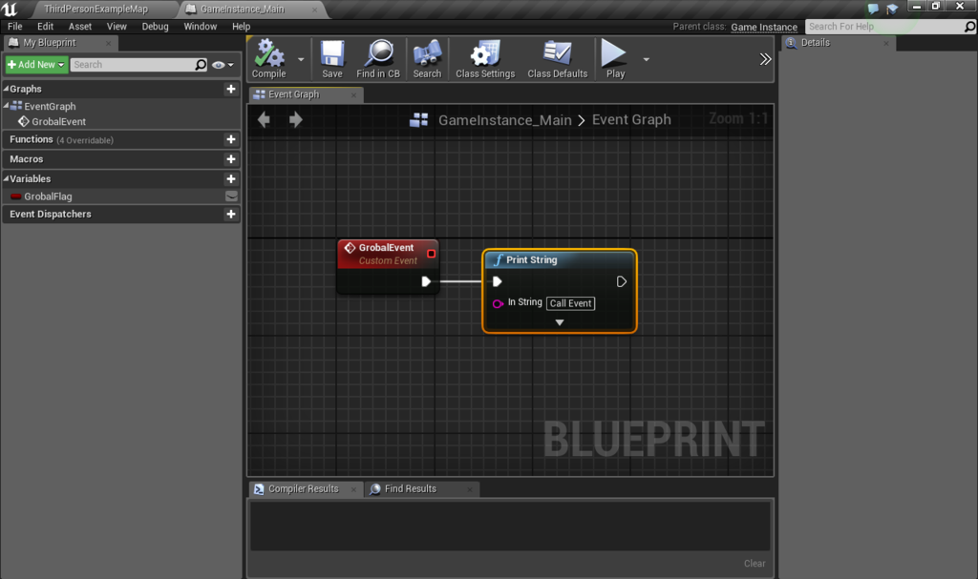Open Search from the toolbar

pyautogui.click(x=427, y=58)
